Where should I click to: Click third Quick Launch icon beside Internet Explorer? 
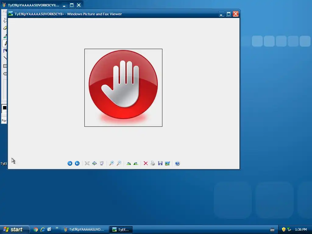coord(49,229)
